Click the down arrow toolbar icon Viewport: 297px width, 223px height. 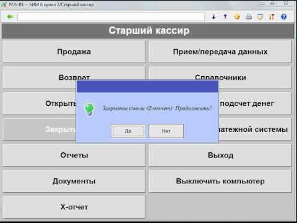tap(213, 17)
